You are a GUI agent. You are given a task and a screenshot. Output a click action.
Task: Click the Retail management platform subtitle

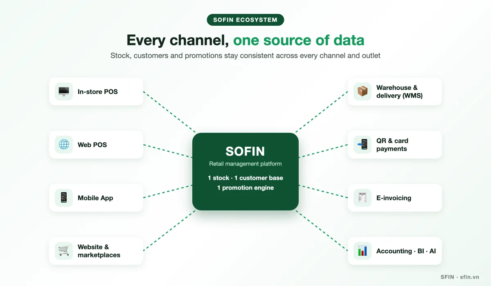pyautogui.click(x=245, y=164)
